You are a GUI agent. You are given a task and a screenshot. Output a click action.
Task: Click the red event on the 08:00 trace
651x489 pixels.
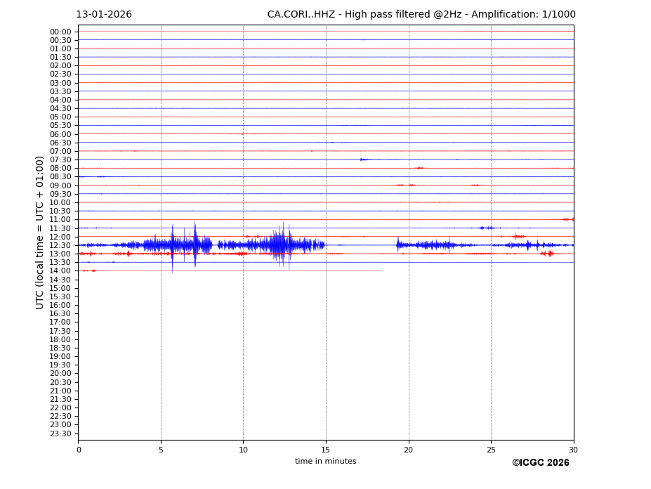click(x=419, y=168)
